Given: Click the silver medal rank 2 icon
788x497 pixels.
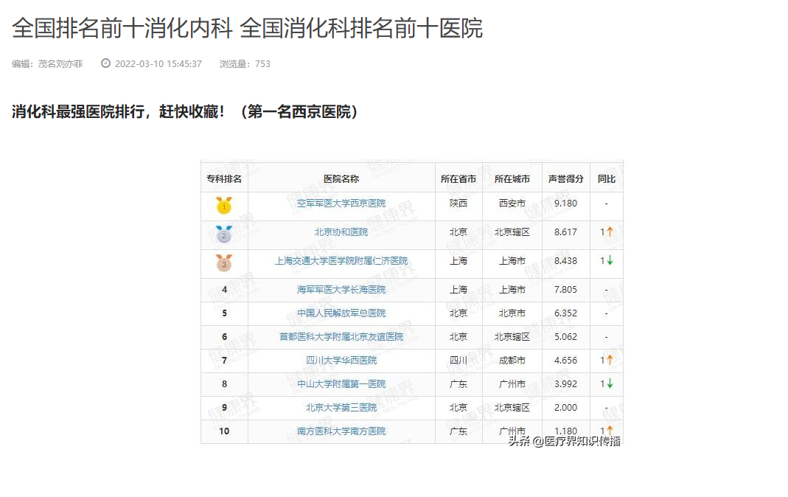Looking at the screenshot, I should [x=224, y=234].
